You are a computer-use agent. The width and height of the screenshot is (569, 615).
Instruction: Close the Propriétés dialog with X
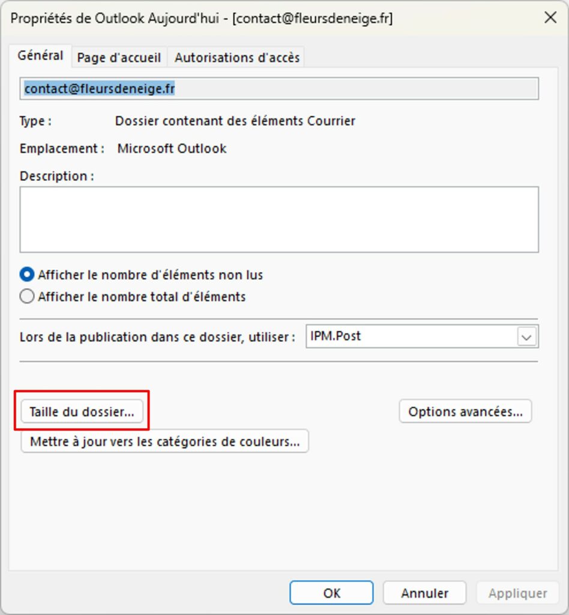[550, 17]
